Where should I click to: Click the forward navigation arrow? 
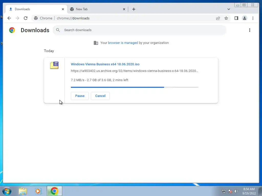click(17, 18)
